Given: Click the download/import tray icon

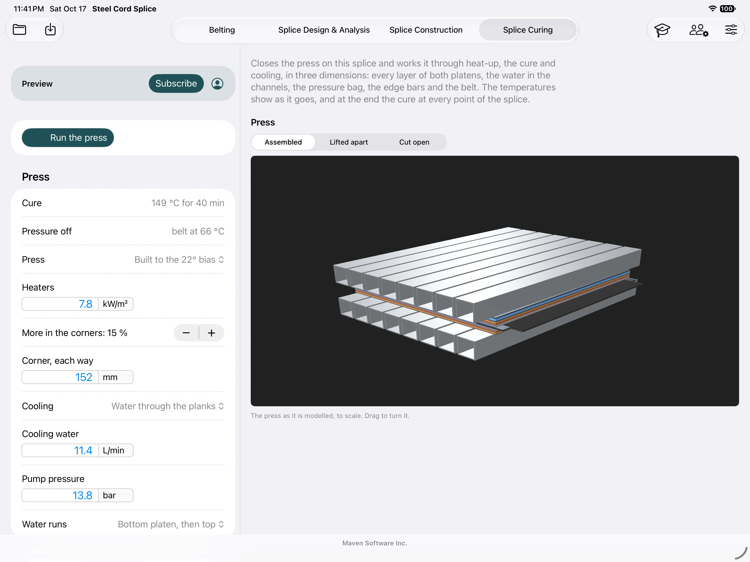Looking at the screenshot, I should [50, 29].
